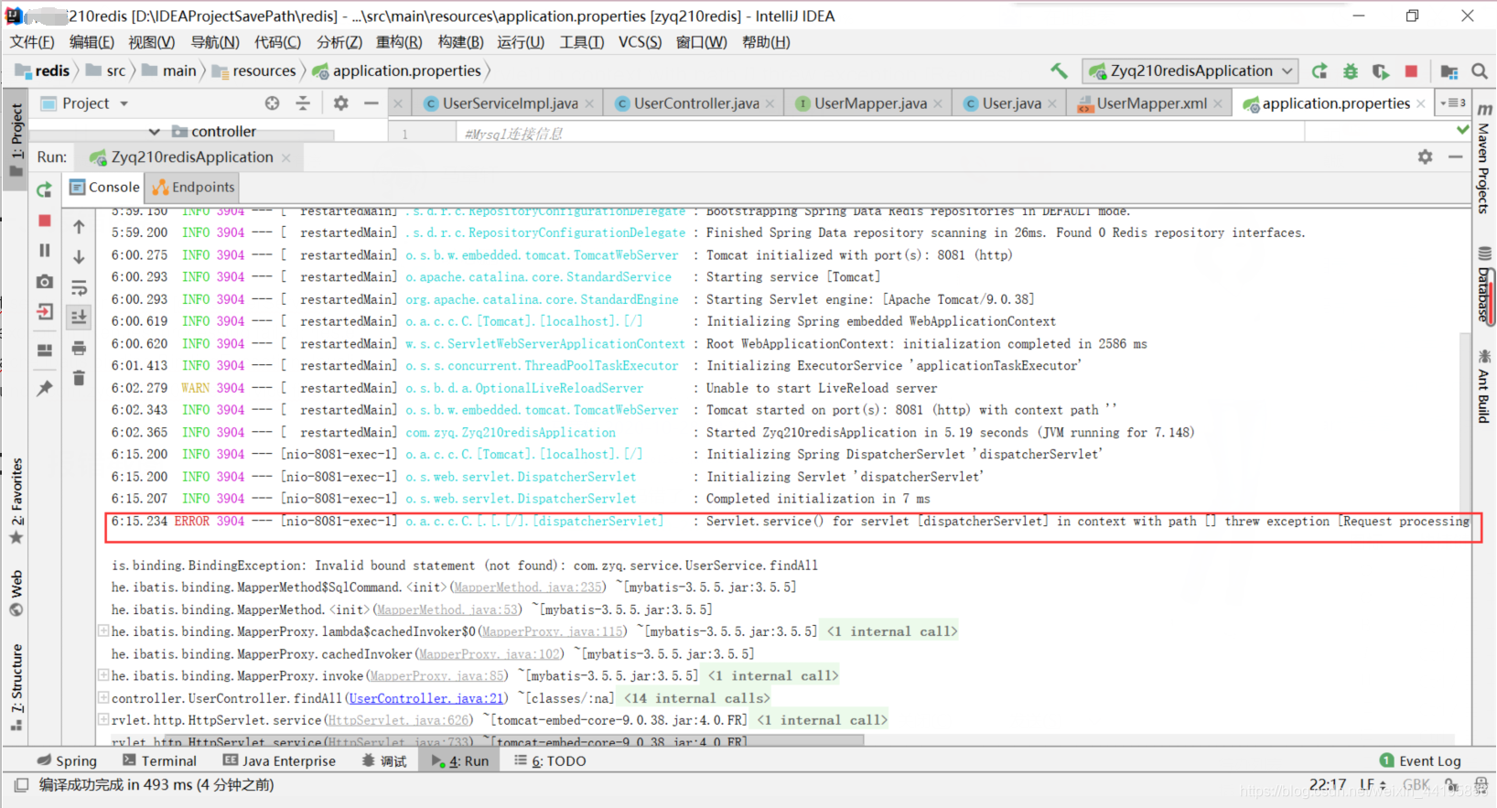Hide the Project panel
Viewport: 1497px width, 808px height.
click(x=371, y=103)
